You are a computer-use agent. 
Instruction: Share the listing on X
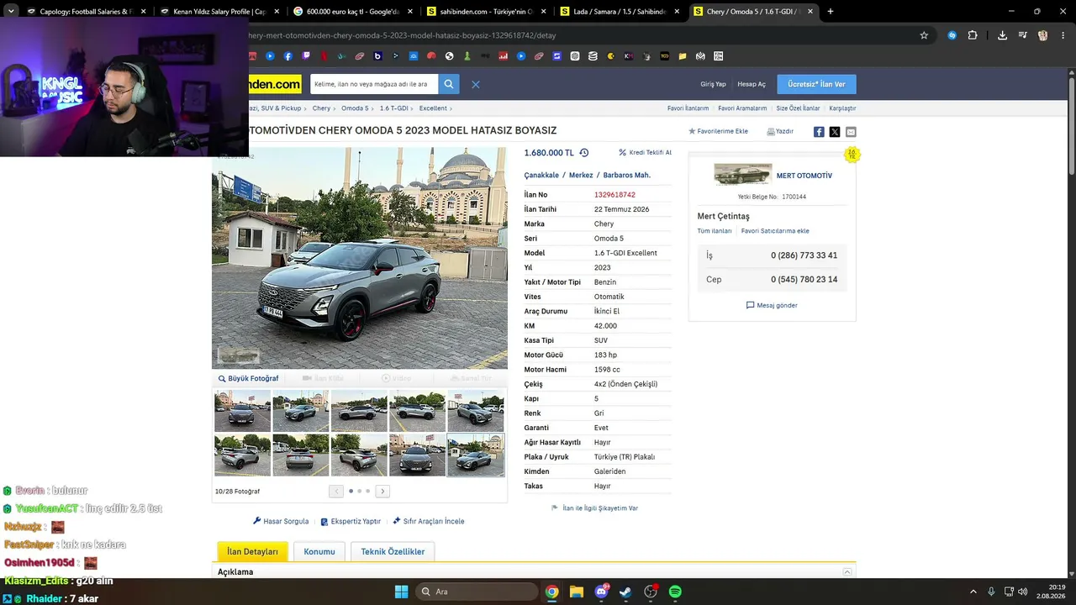tap(835, 132)
